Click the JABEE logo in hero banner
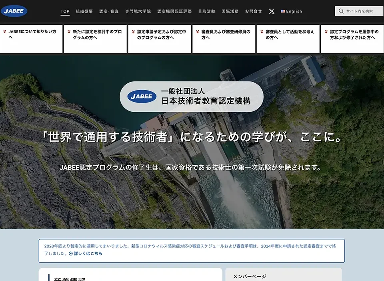The height and width of the screenshot is (281, 384). tap(142, 97)
